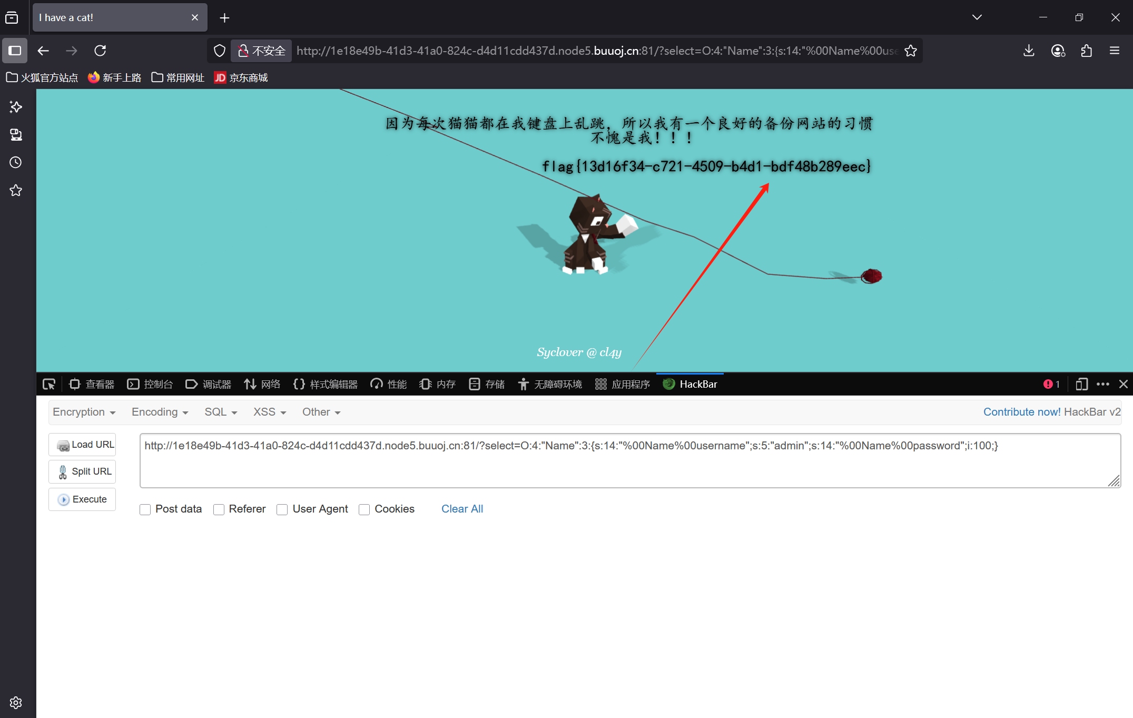
Task: Bookmark this page with star icon
Action: point(911,51)
